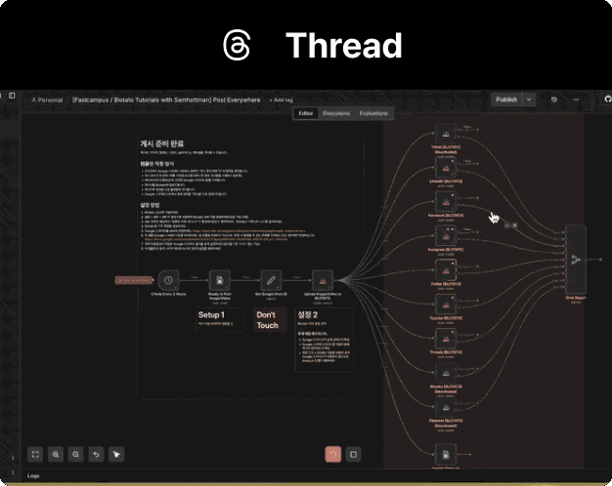
Task: Switch to the Evaluations tab
Action: tap(373, 113)
